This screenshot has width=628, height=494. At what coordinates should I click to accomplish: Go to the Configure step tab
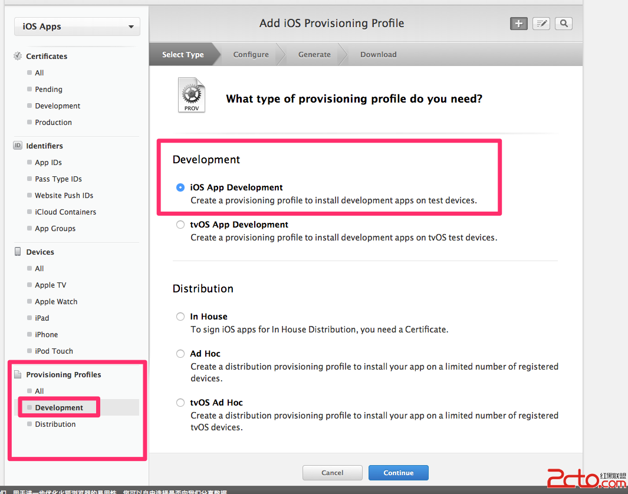251,54
